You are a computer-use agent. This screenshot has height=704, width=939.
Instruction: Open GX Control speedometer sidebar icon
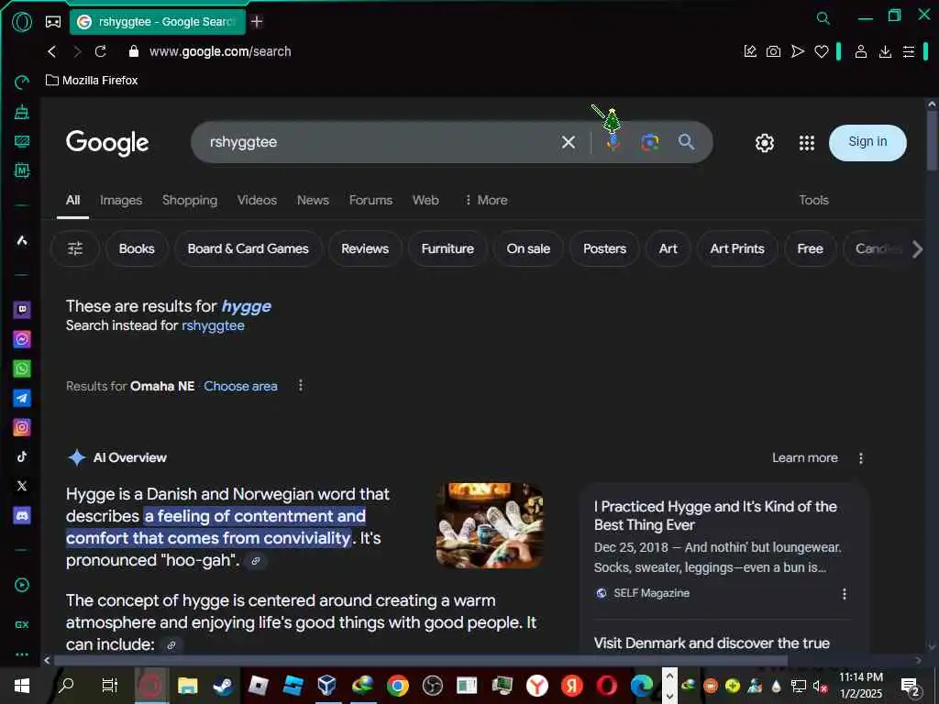(22, 82)
